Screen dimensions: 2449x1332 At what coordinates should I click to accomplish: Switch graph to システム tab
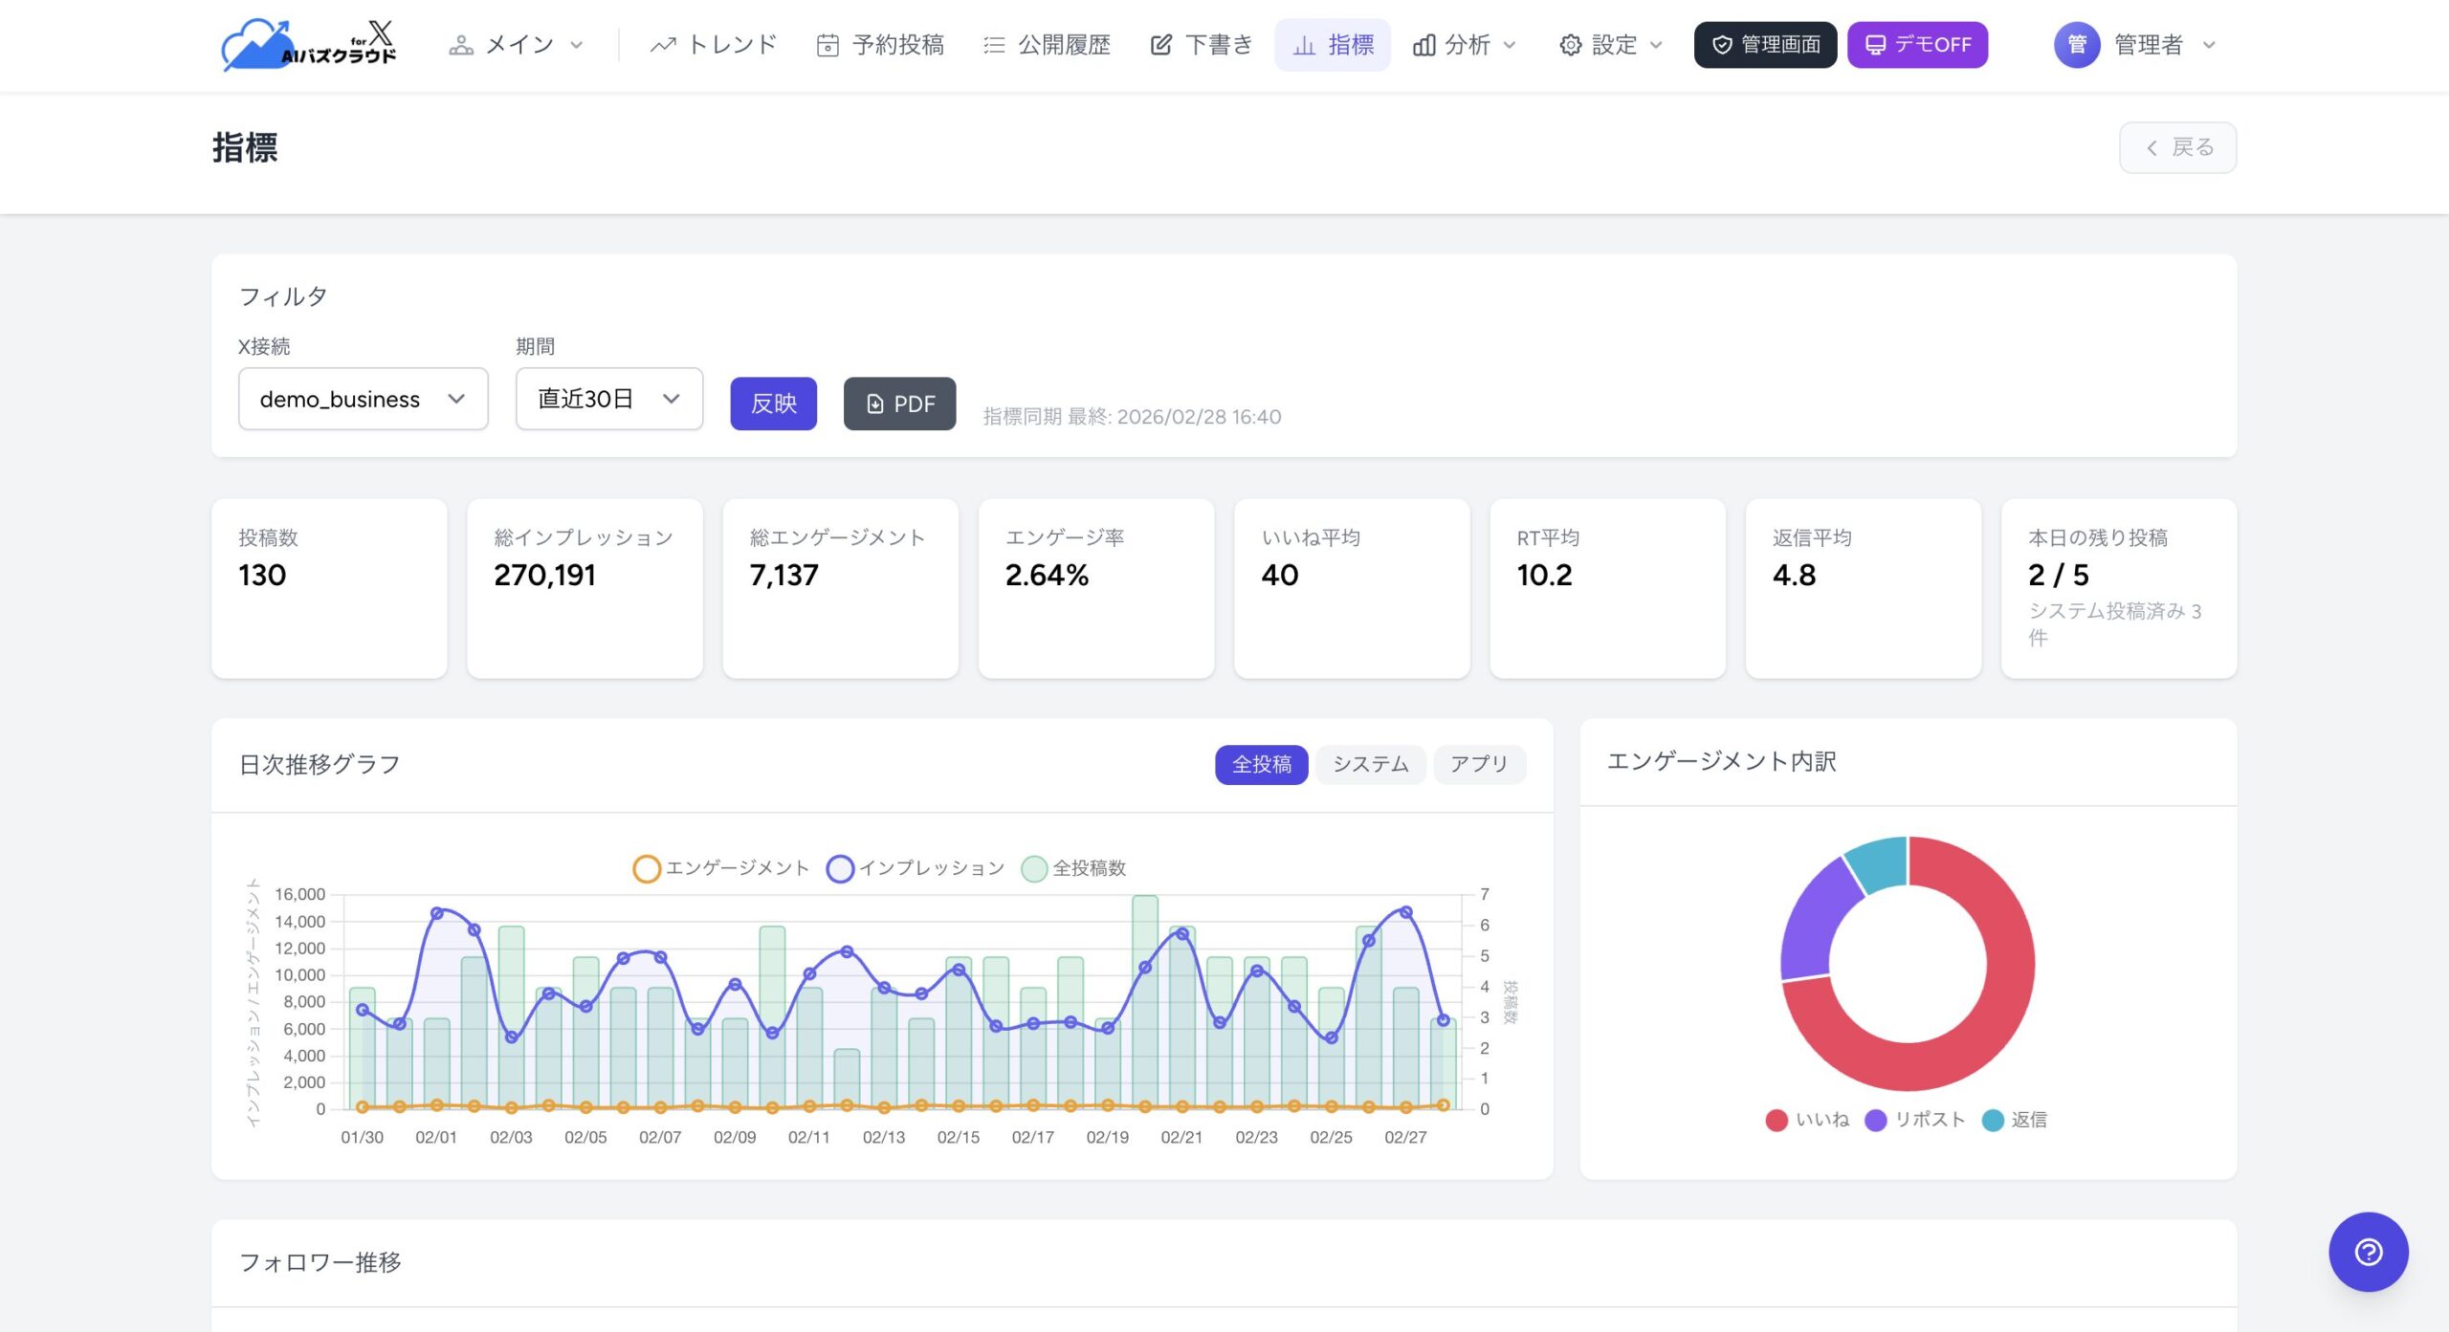point(1370,764)
